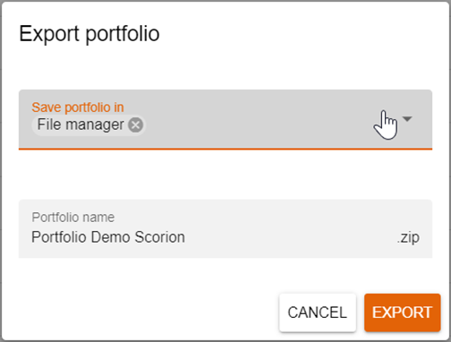Open the Save portfolio in combo box
Screen dimensions: 451x342
pyautogui.click(x=225, y=119)
